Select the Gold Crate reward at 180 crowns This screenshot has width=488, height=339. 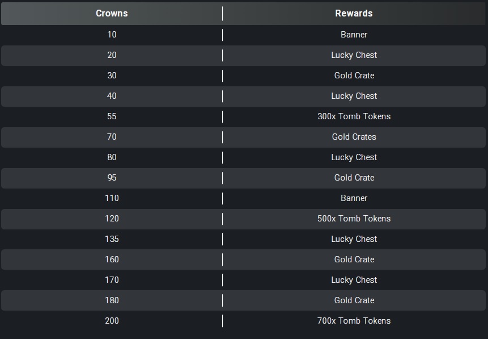click(x=354, y=300)
